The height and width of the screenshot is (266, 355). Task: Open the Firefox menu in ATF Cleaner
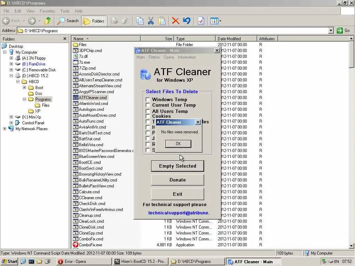154,57
